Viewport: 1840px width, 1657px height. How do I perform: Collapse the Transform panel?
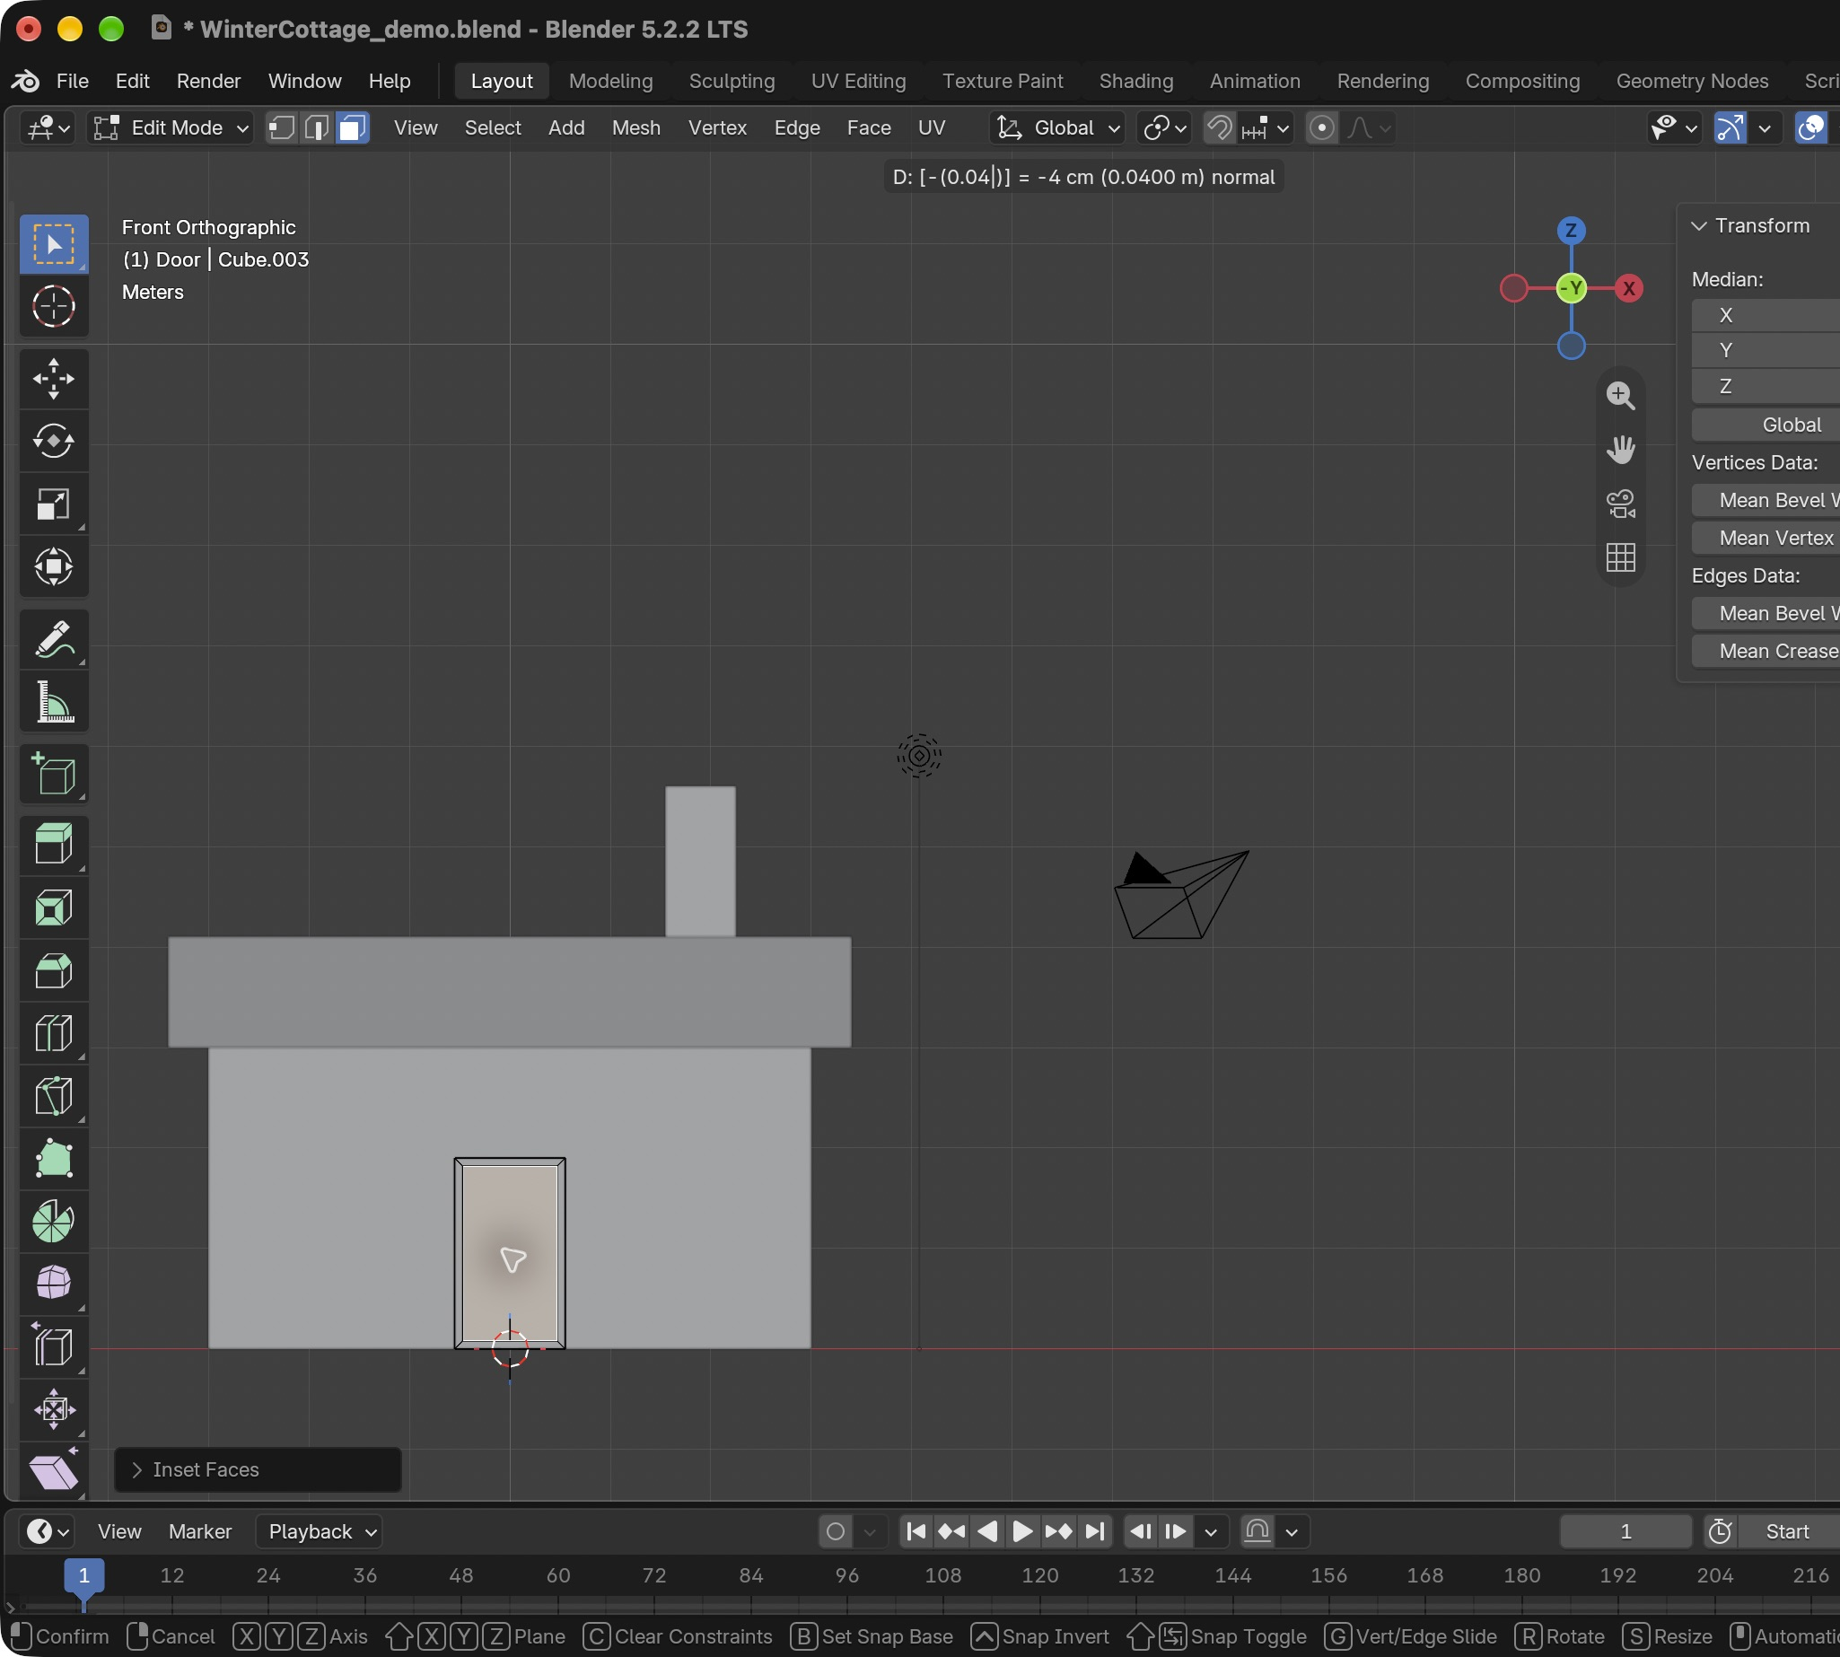[1699, 226]
